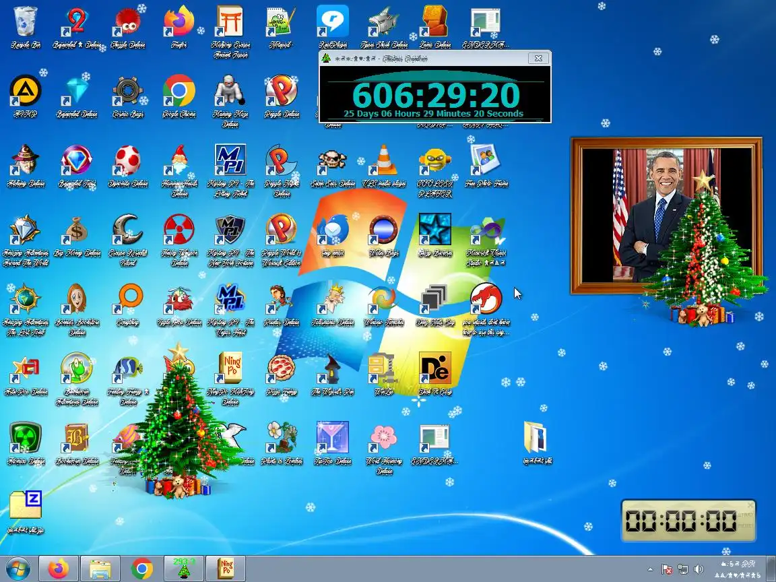This screenshot has width=776, height=582.
Task: Open Pixelus Deluxe
Action: point(281,299)
